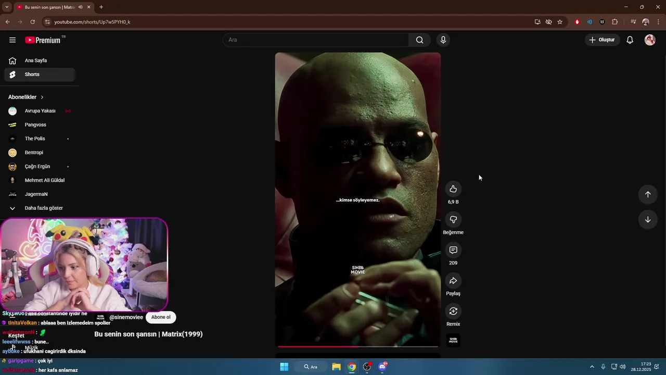Open taskbar Ara search box
Viewport: 666px width, 375px height.
[311, 367]
